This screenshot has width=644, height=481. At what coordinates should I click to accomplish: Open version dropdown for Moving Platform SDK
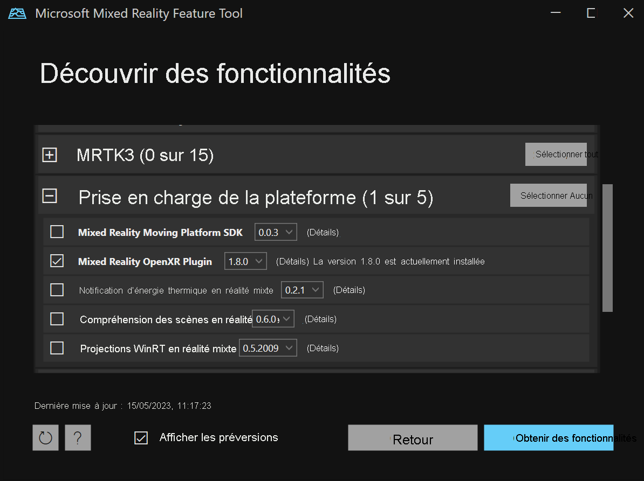pos(276,232)
